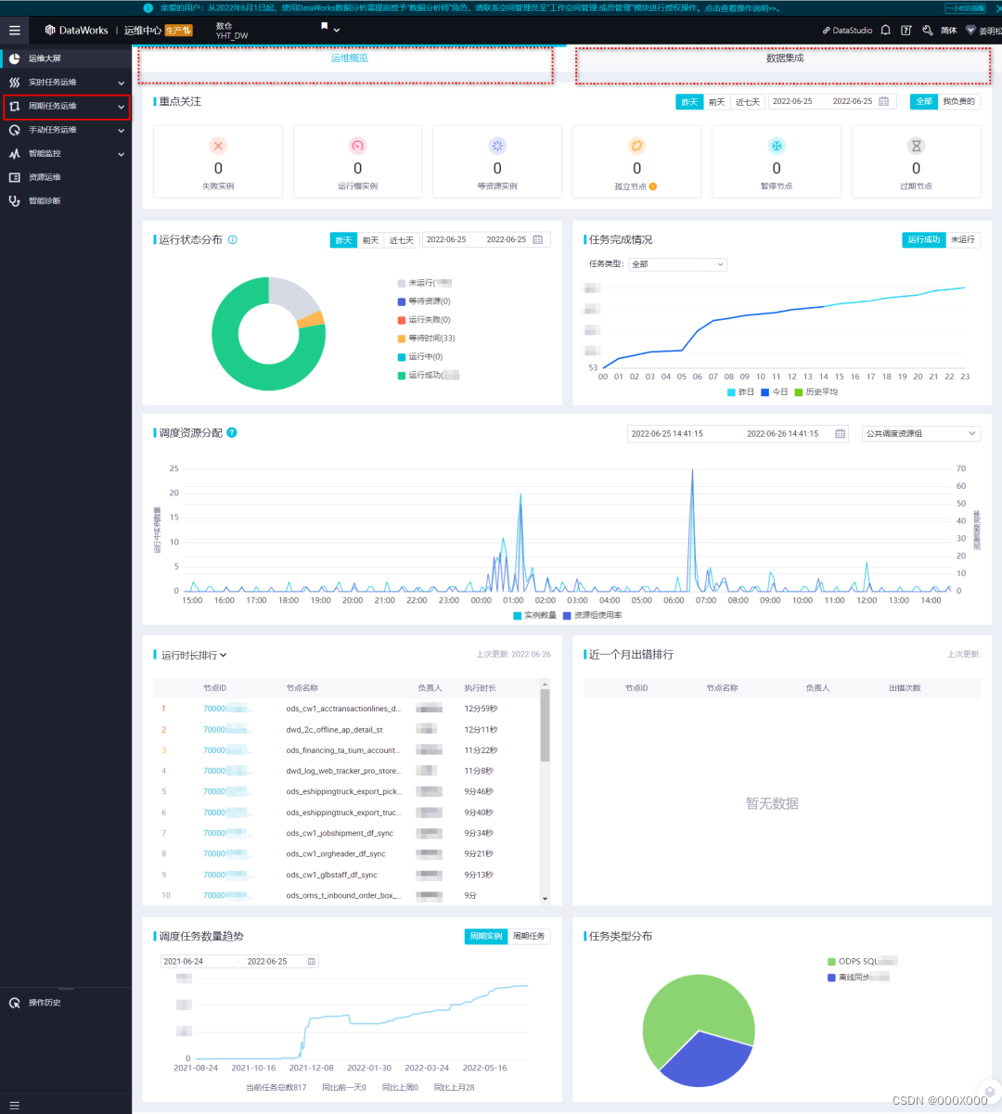
Task: Select 运行成功 in 任务完成情况
Action: coord(924,239)
